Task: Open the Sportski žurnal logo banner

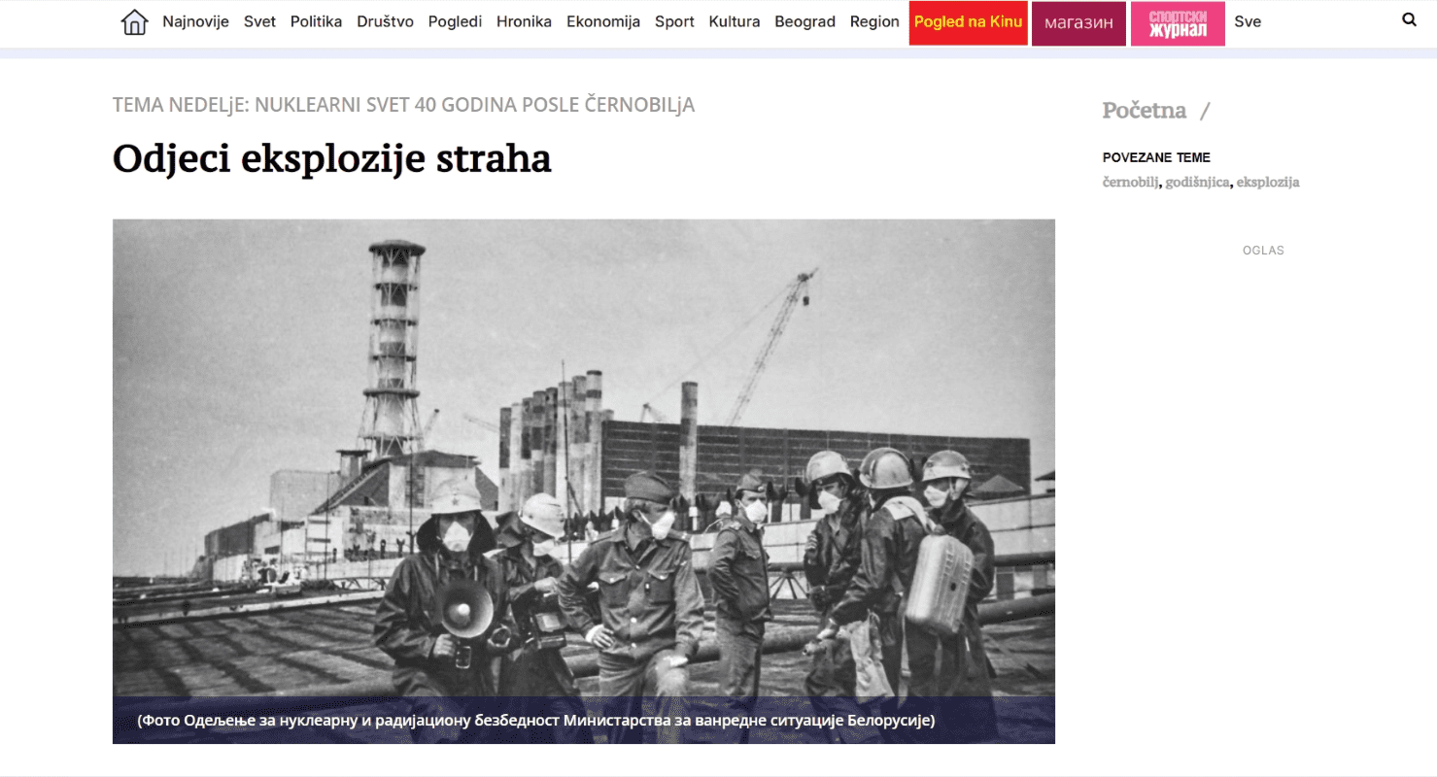Action: click(x=1178, y=23)
